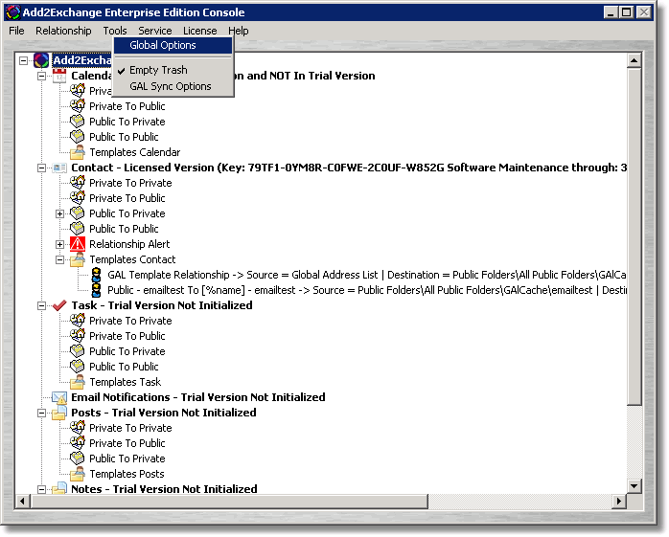Click Contact's Private To Public icon
669x537 pixels.
[78, 198]
